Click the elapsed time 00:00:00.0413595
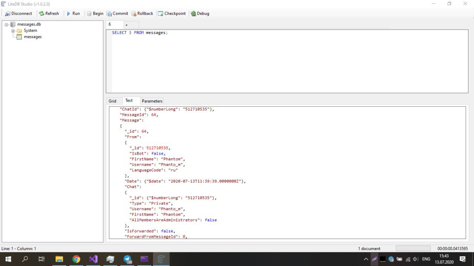 [x=453, y=249]
